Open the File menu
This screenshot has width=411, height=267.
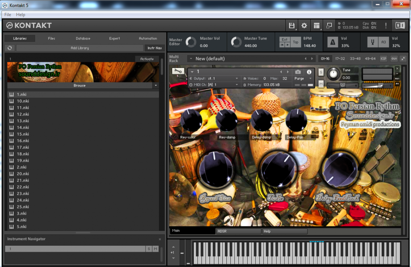(x=8, y=15)
